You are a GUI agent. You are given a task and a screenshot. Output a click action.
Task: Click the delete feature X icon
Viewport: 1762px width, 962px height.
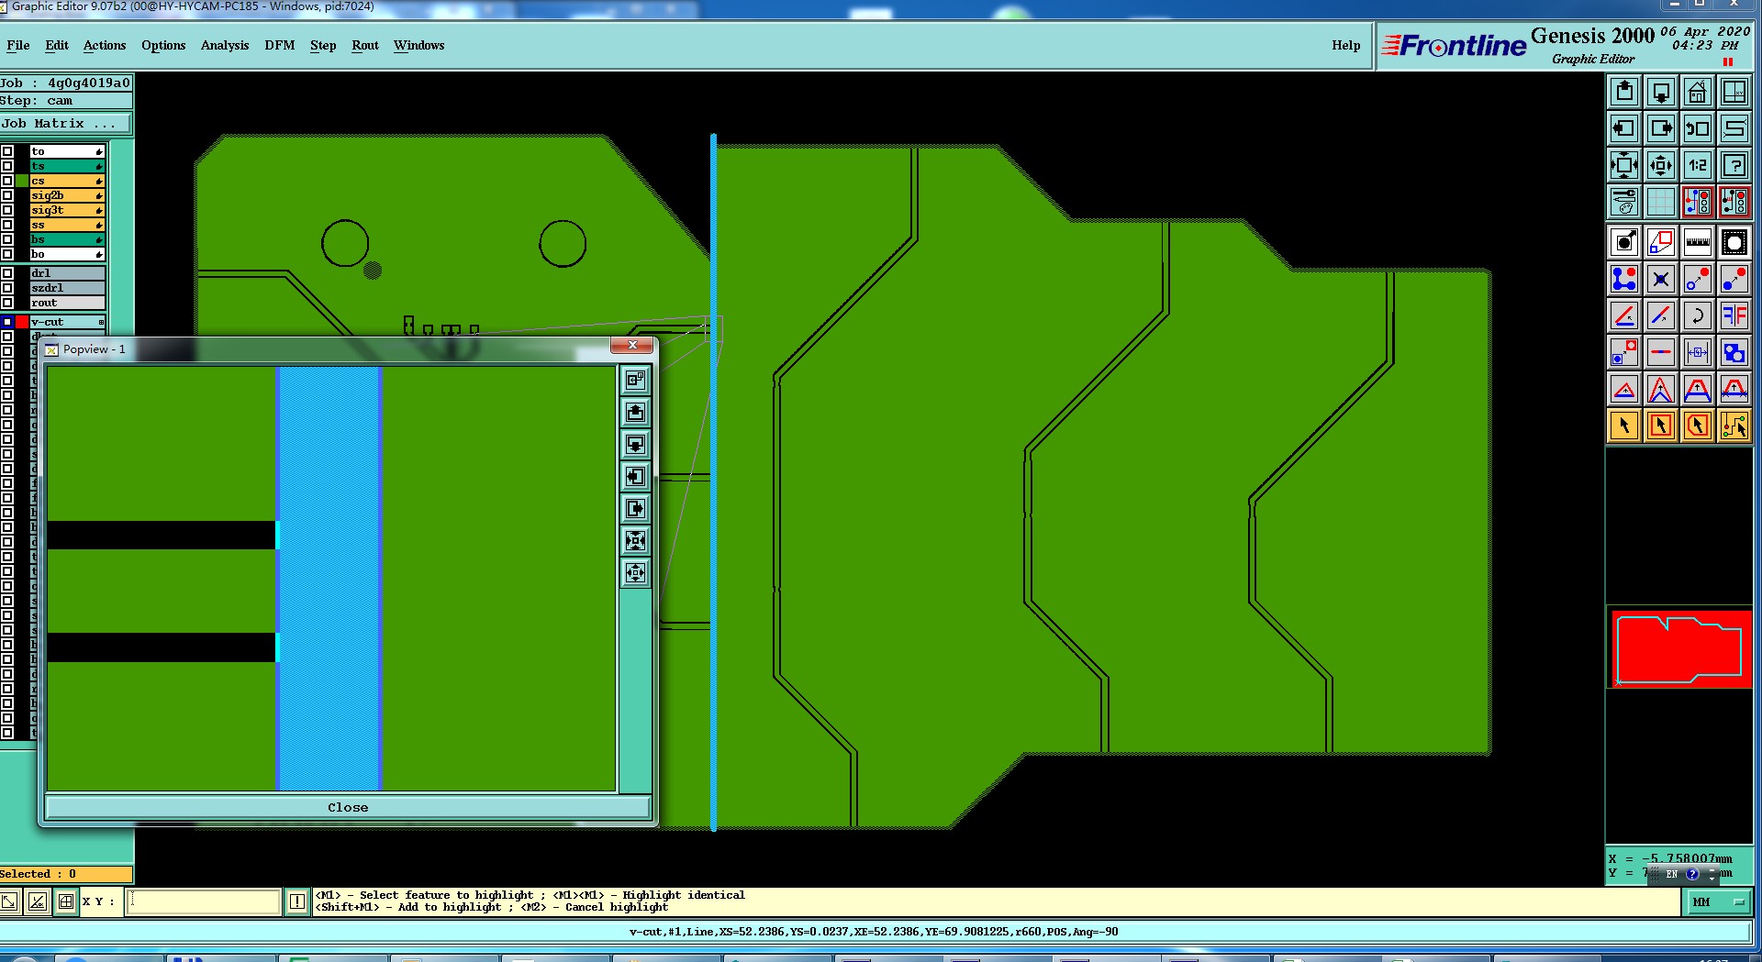click(1660, 279)
